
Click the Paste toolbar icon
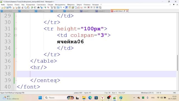point(28,8)
